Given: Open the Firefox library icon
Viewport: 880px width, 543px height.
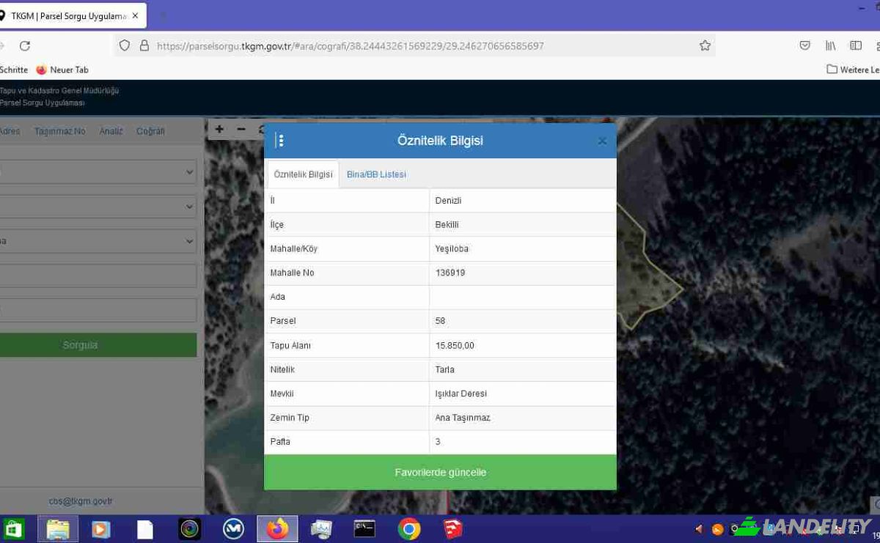Looking at the screenshot, I should tap(830, 45).
